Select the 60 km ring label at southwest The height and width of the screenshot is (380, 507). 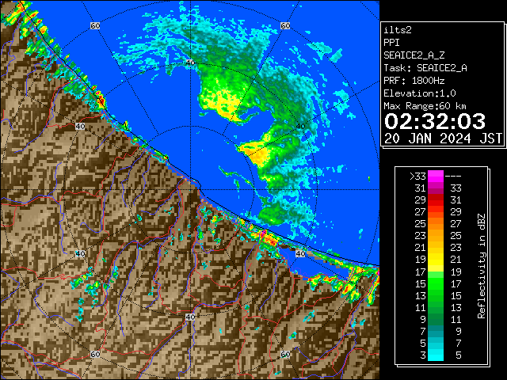click(x=95, y=354)
